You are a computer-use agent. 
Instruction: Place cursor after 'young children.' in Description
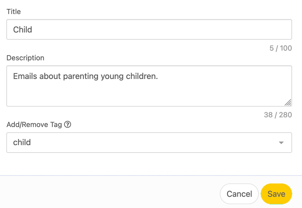tap(158, 76)
